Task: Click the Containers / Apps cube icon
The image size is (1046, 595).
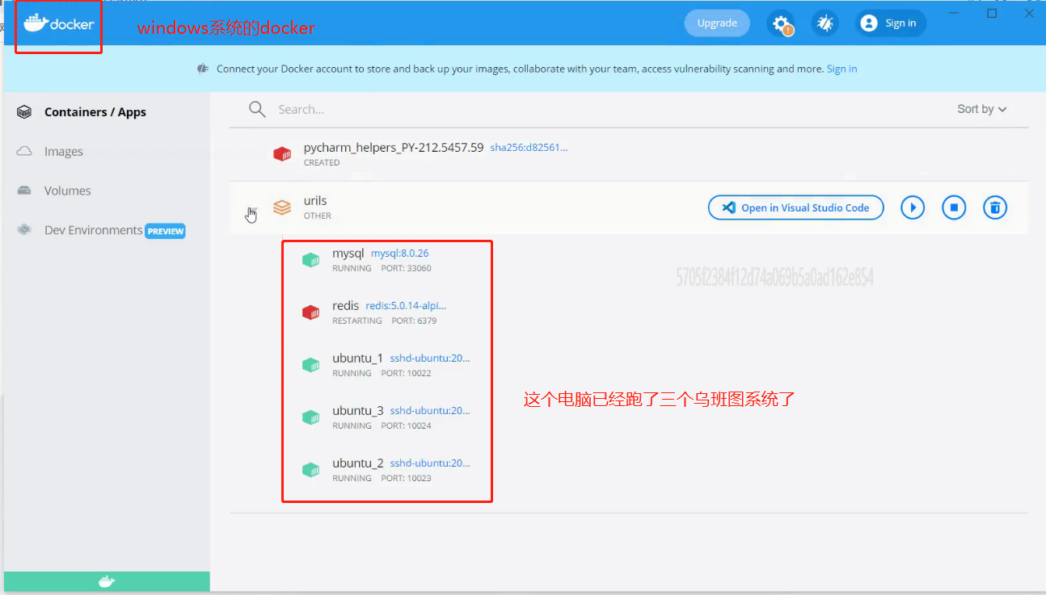Action: (24, 112)
